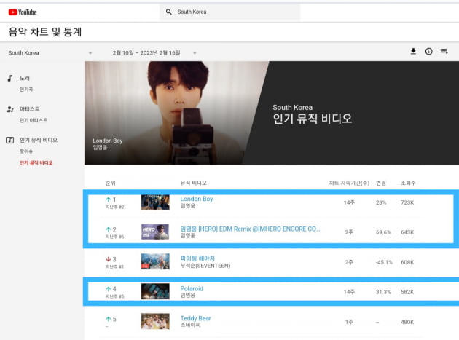
Task: Open the chart info icon
Action: [428, 52]
